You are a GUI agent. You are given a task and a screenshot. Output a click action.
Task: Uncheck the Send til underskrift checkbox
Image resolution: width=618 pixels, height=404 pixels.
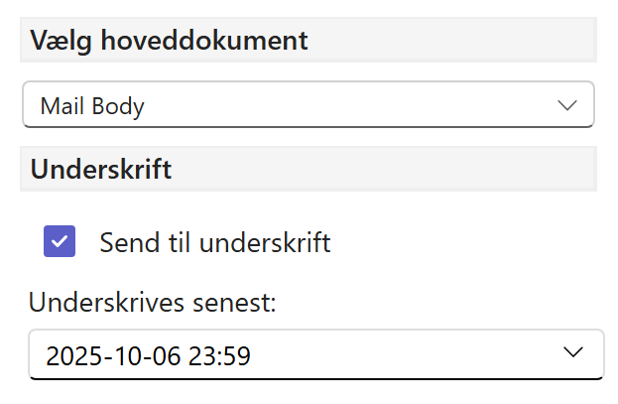[x=60, y=241]
